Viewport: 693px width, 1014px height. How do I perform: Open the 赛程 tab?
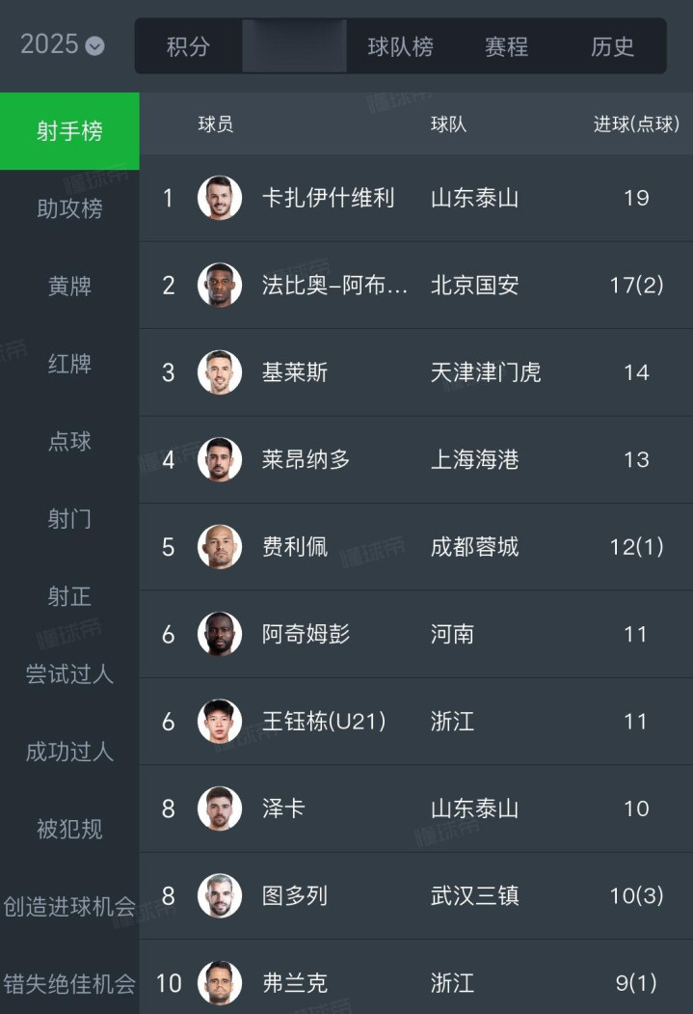pyautogui.click(x=506, y=46)
